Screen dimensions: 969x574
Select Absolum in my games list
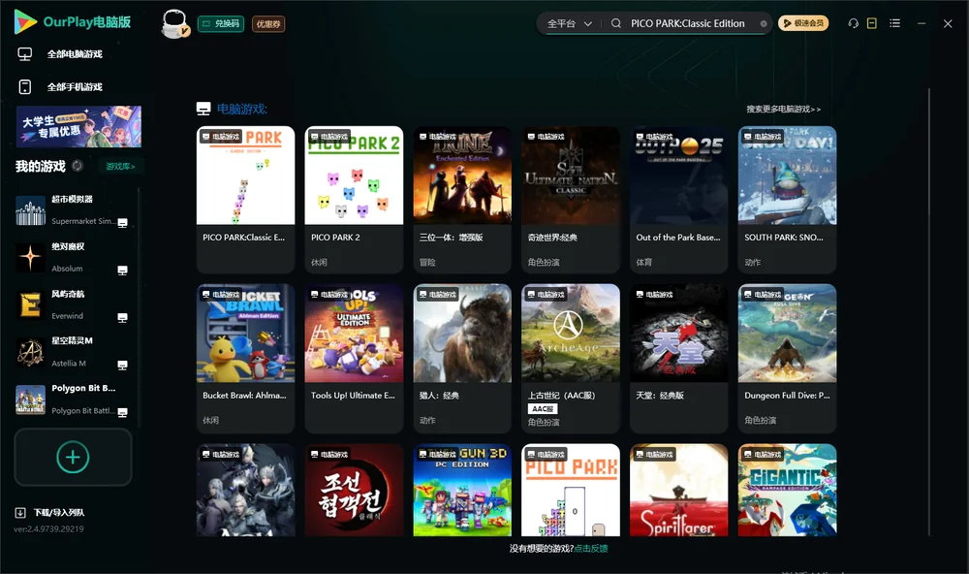(x=73, y=257)
